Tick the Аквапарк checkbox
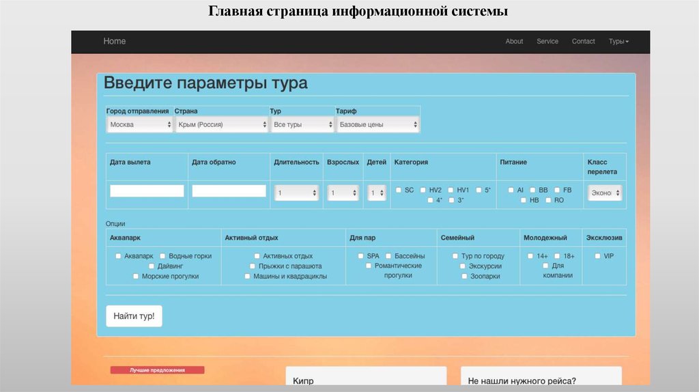Viewport: 699px width, 392px height. coord(119,256)
